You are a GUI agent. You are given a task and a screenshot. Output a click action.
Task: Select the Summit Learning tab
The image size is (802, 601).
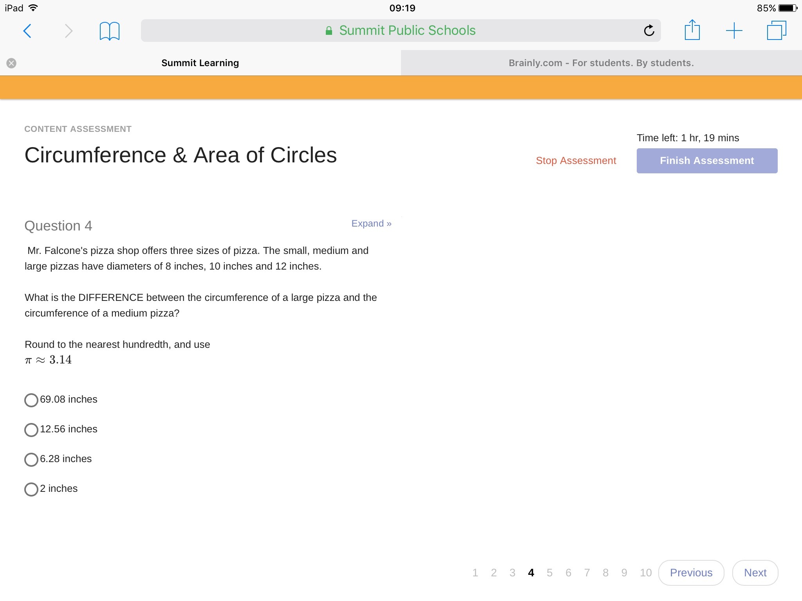[200, 63]
